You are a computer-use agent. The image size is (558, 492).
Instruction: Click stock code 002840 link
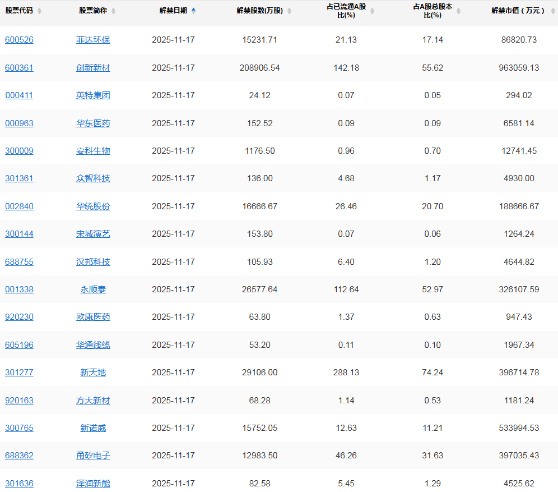19,206
